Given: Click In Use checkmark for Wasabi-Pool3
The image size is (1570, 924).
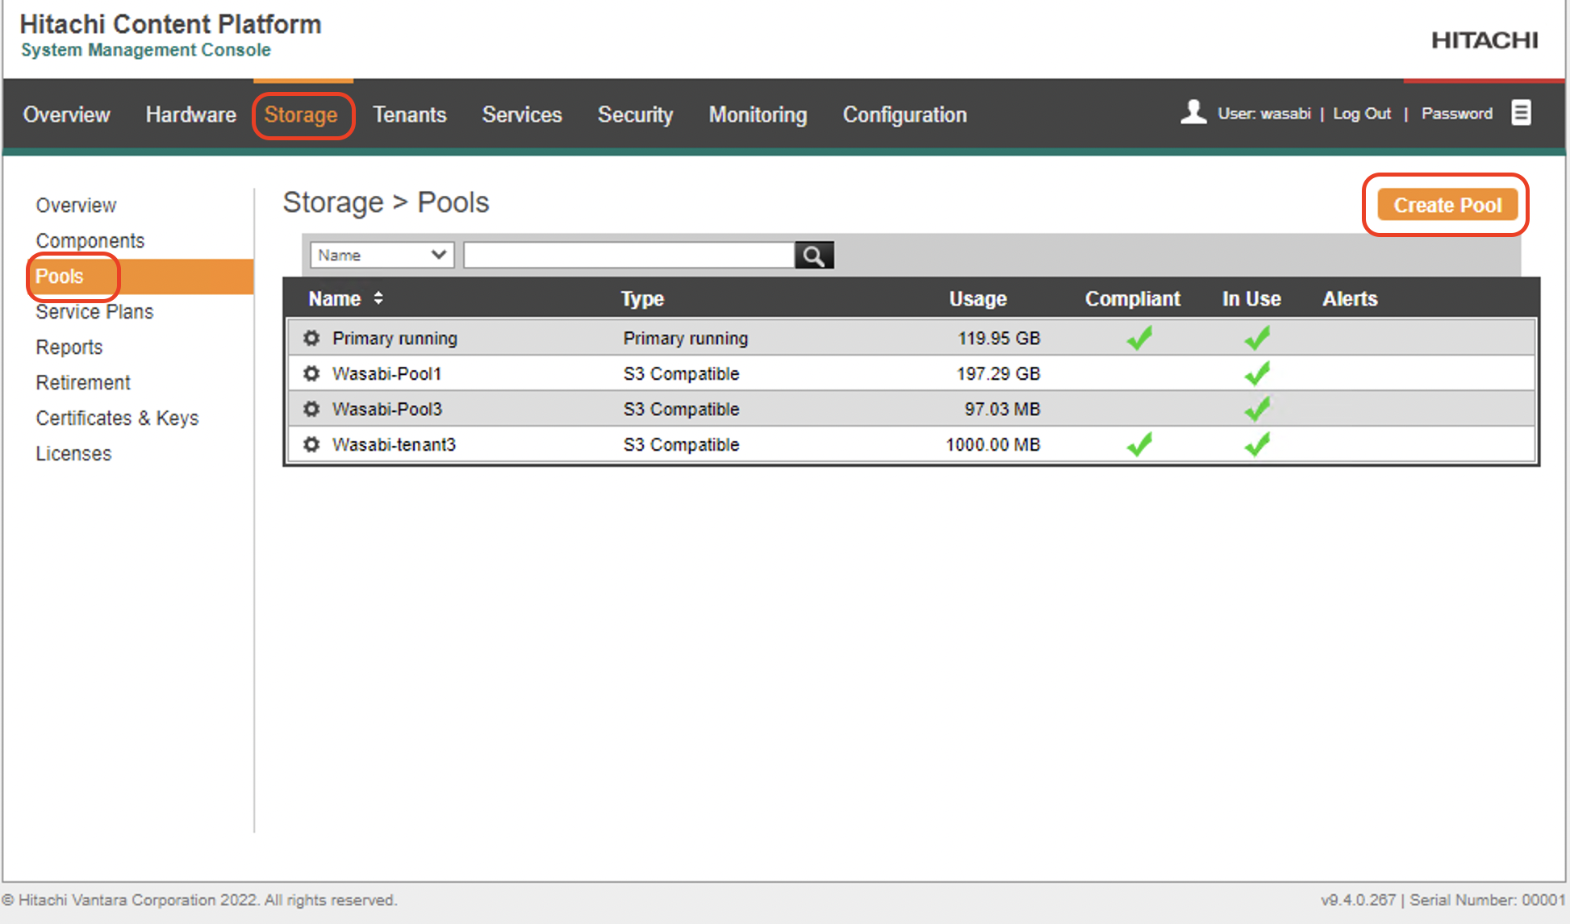Looking at the screenshot, I should (1257, 409).
